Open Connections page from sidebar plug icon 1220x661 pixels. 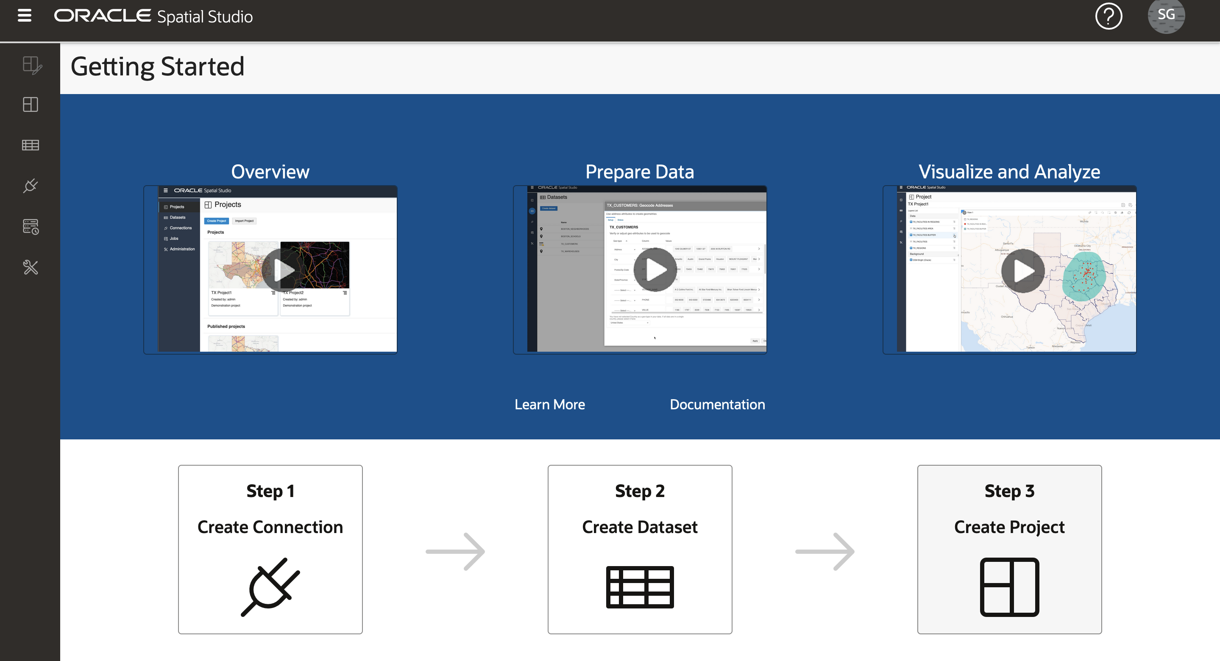pyautogui.click(x=31, y=186)
